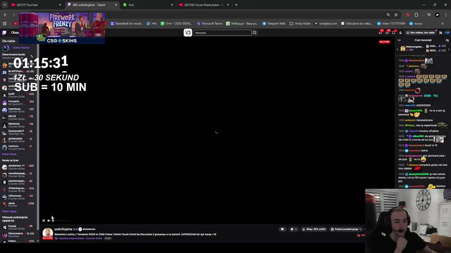
Task: Click Bez reklam, bez opłat button
Action: click(x=420, y=33)
